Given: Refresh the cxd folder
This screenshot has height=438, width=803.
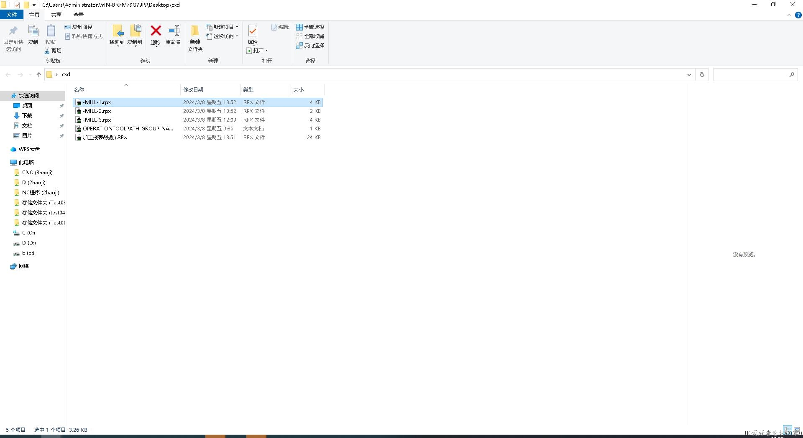Looking at the screenshot, I should click(x=702, y=75).
